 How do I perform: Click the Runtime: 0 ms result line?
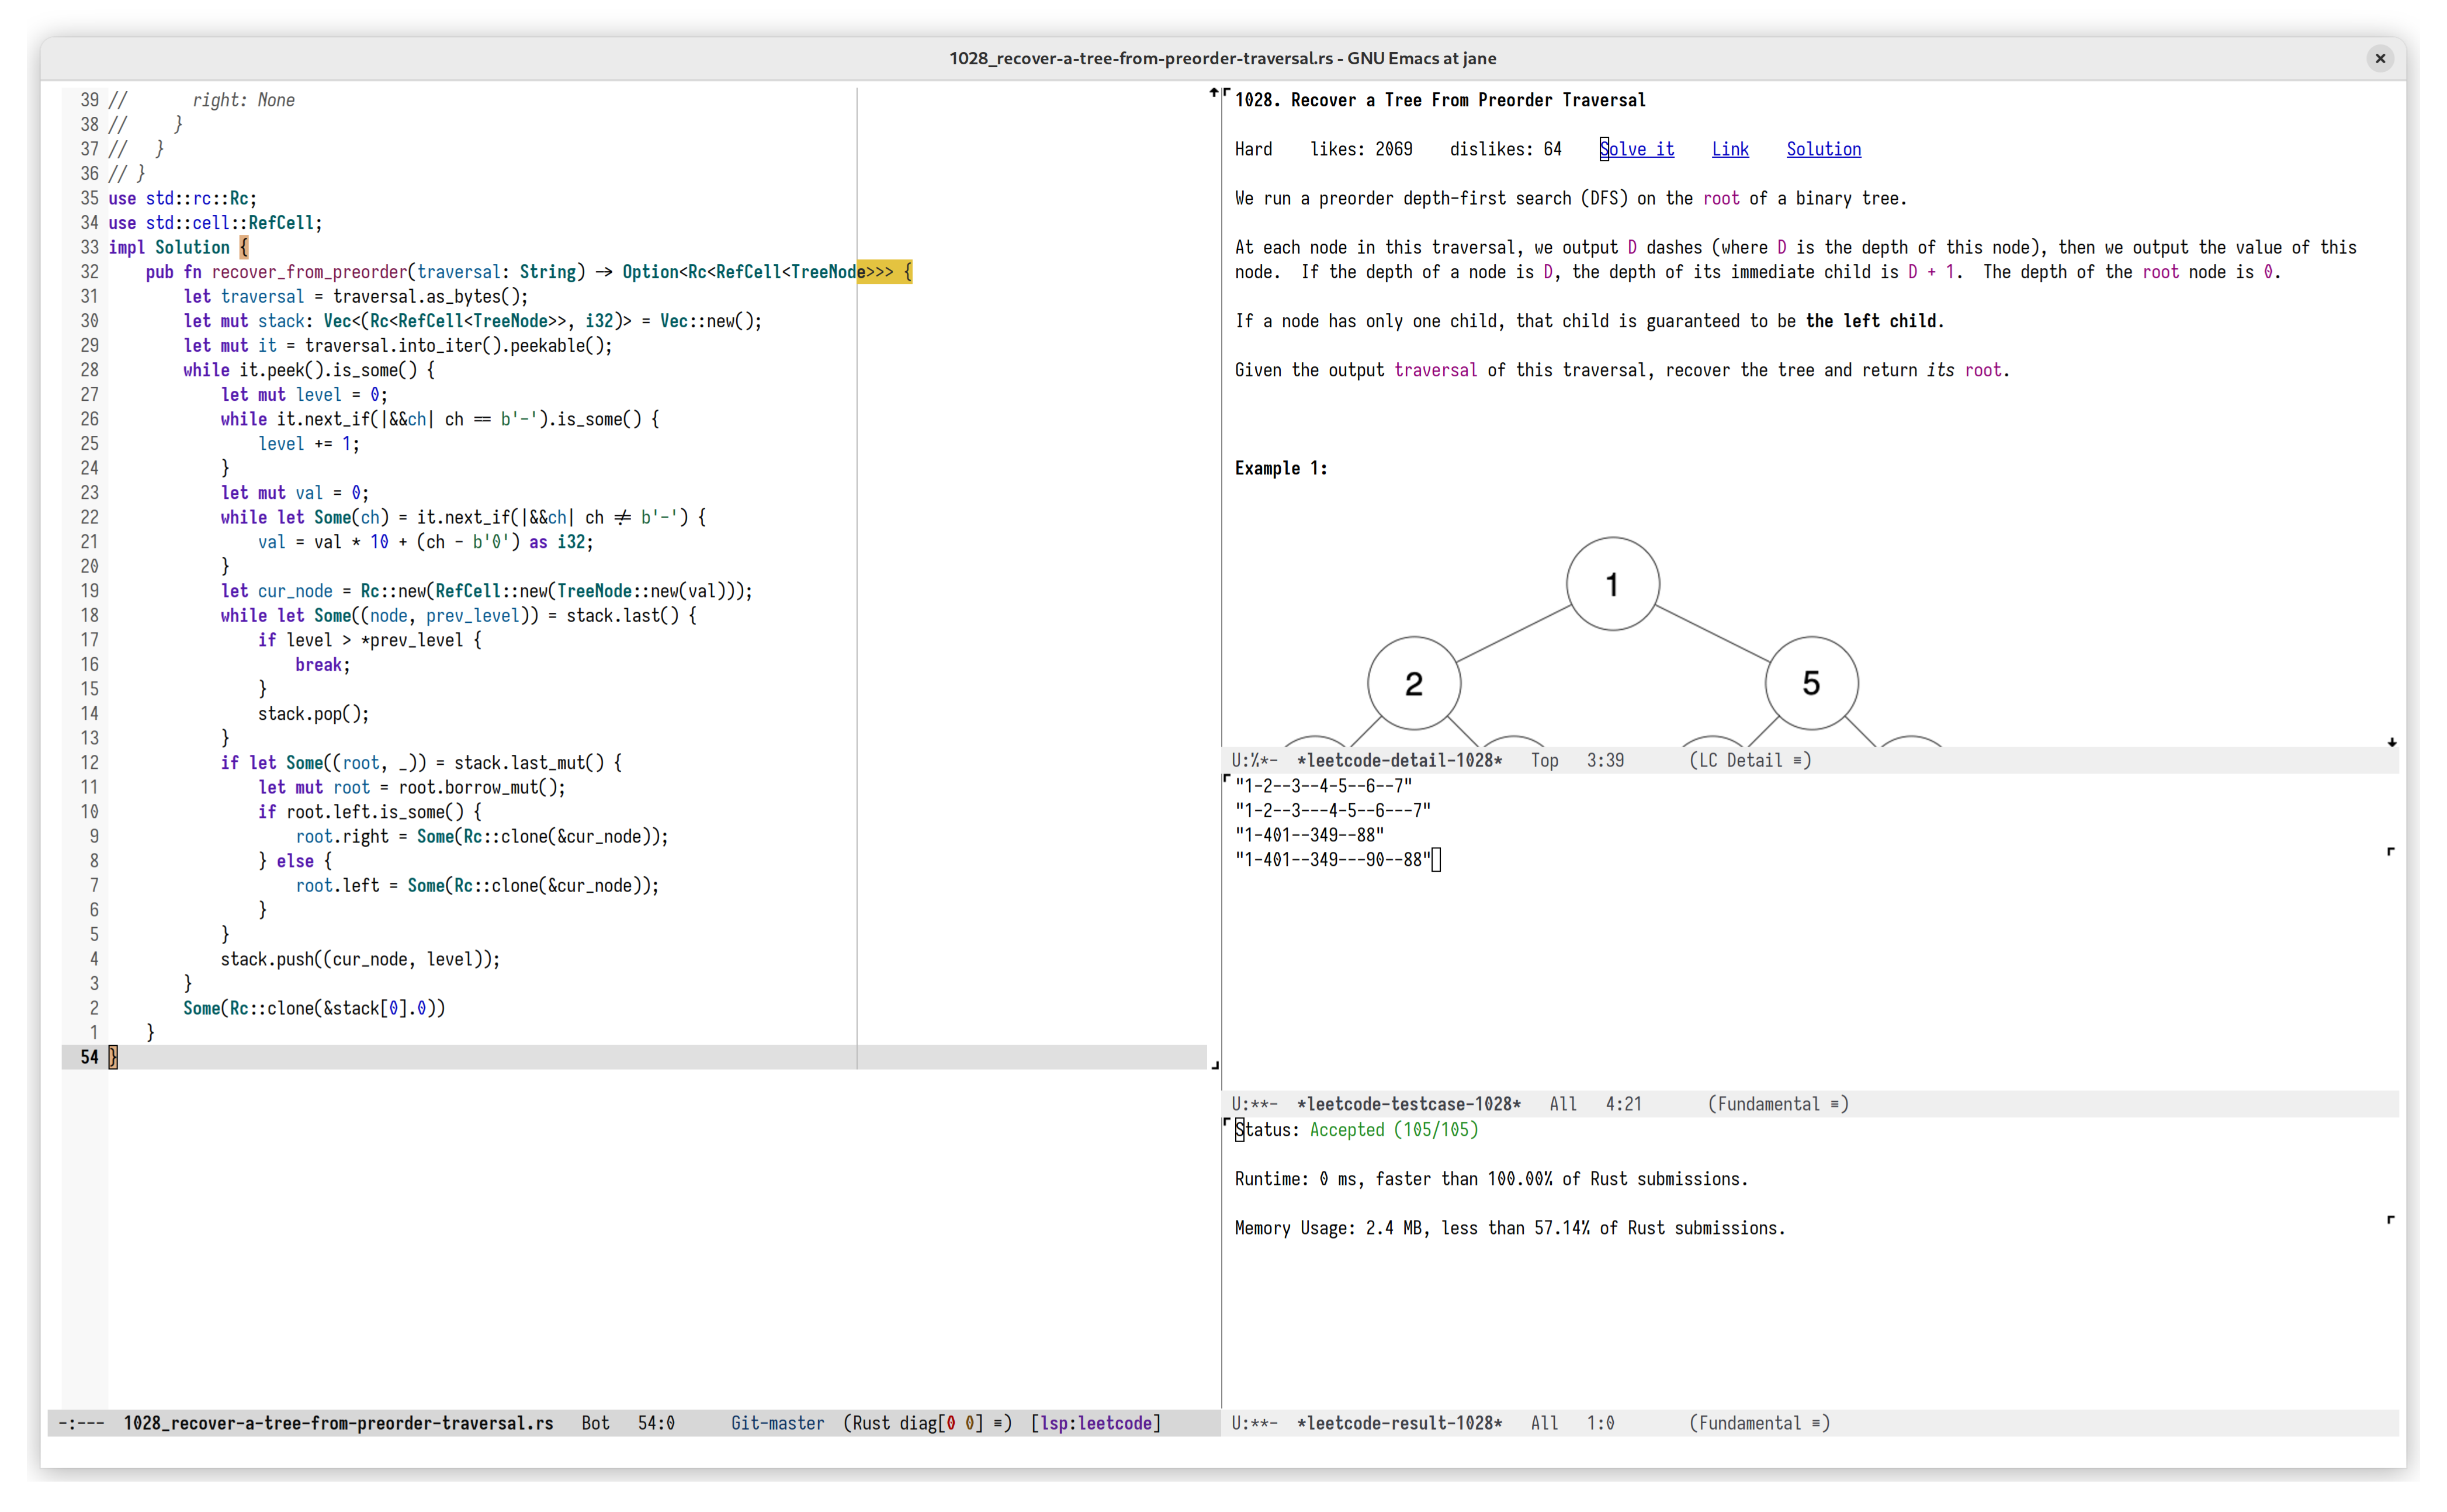coord(1491,1179)
